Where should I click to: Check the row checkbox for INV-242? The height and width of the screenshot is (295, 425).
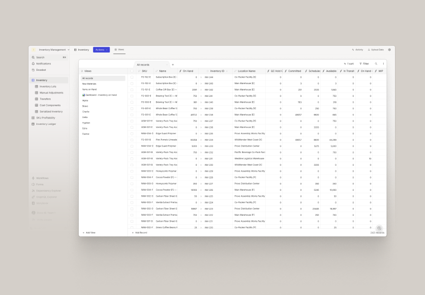[132, 89]
